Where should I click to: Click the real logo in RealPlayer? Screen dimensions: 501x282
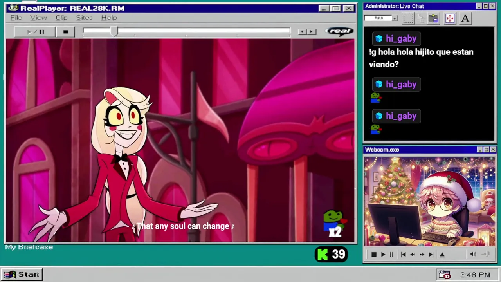pos(339,31)
